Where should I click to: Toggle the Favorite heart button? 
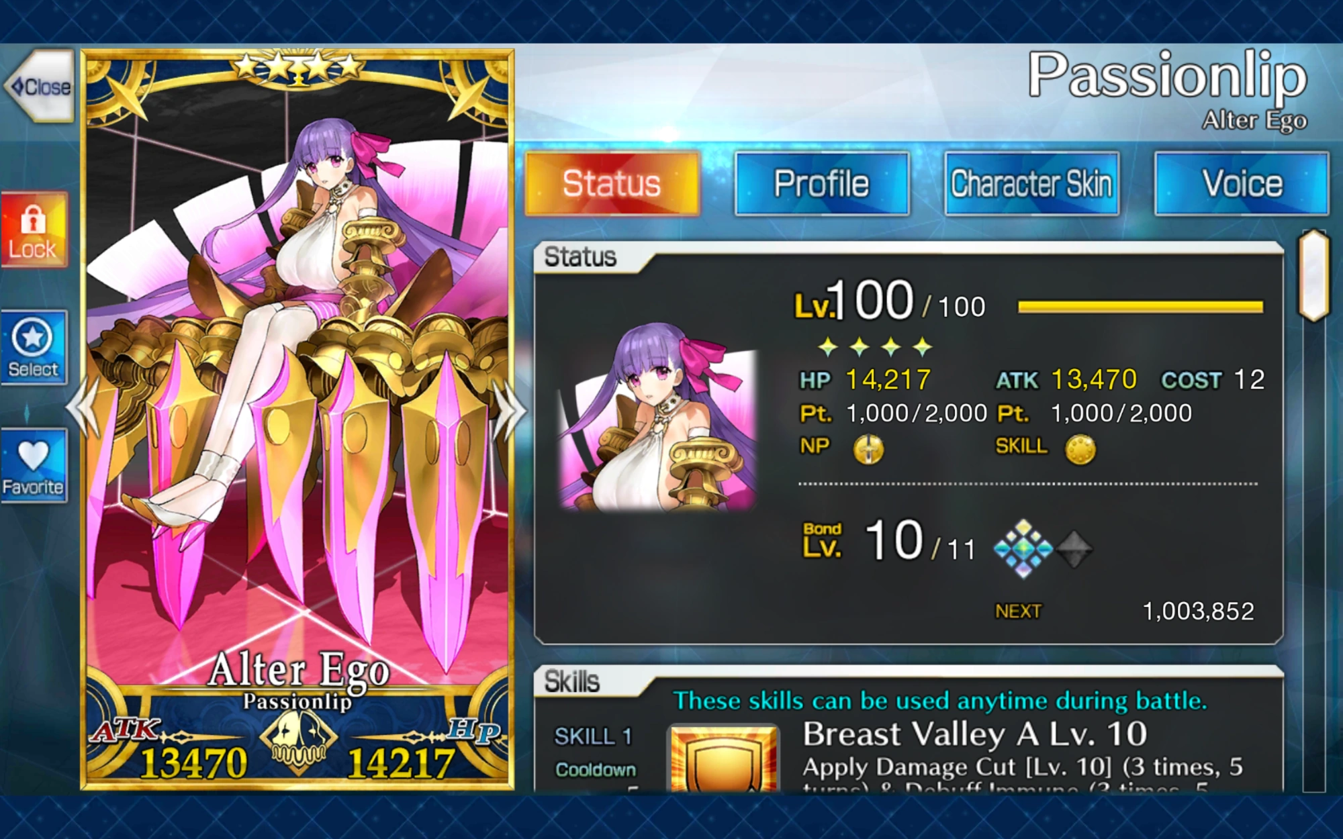34,466
